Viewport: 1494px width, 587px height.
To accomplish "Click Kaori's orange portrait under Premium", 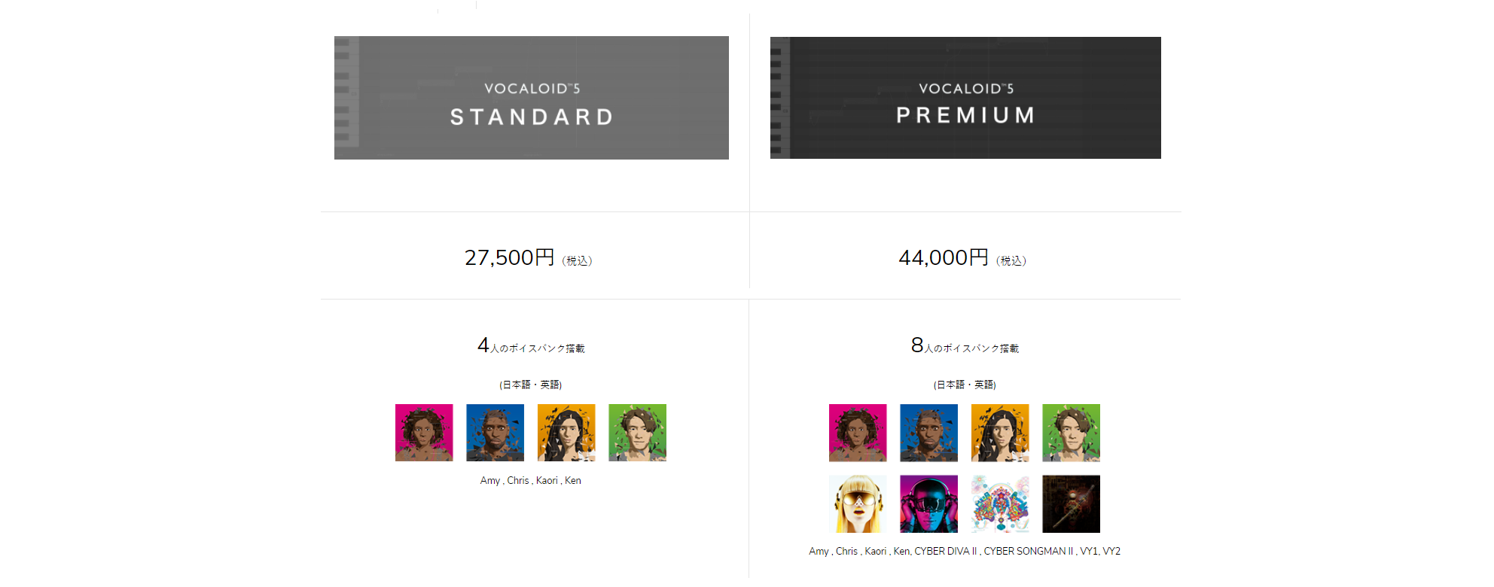I will [1000, 433].
